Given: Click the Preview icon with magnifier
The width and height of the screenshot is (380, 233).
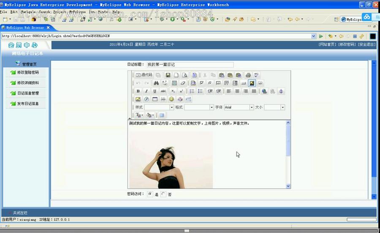Looking at the screenshot, I should click(x=185, y=75).
